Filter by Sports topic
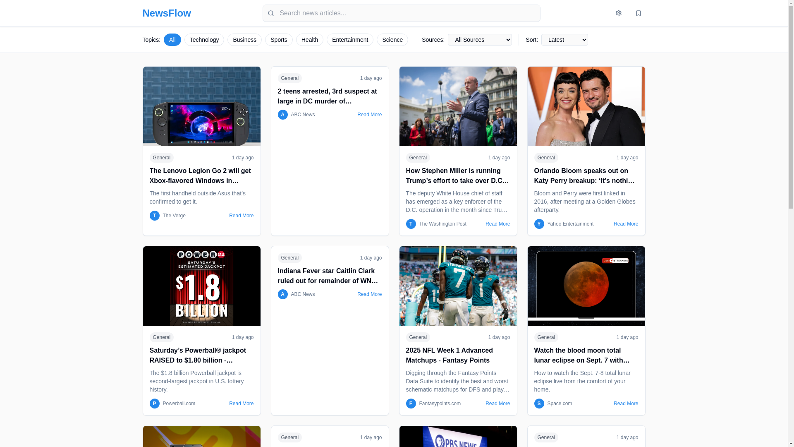794x447 pixels. pyautogui.click(x=279, y=40)
